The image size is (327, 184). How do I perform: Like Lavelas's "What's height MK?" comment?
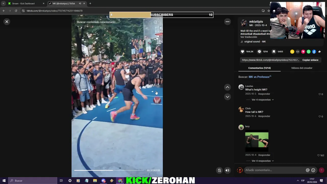click(x=320, y=94)
